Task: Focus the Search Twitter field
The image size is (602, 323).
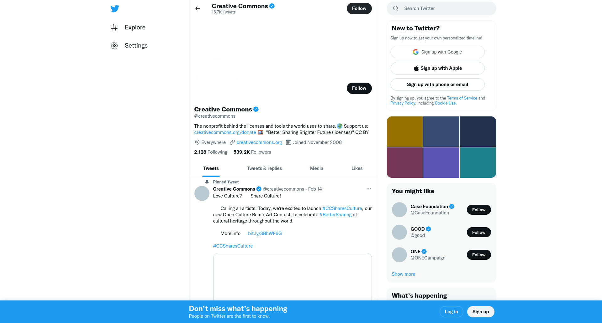Action: (441, 8)
